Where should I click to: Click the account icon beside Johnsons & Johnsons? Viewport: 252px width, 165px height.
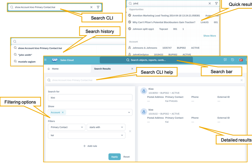[130, 48]
